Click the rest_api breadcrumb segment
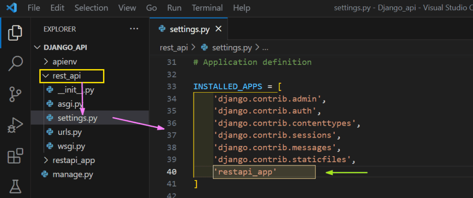The width and height of the screenshot is (473, 198). 174,47
